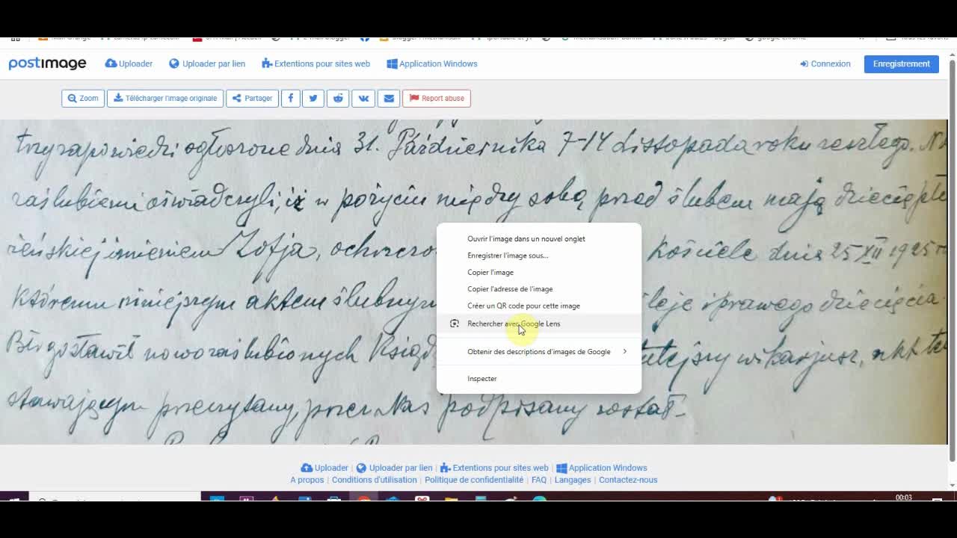
Task: Click the Partager button
Action: click(x=252, y=98)
